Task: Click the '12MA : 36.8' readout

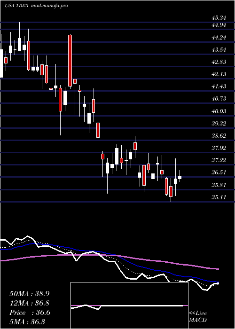Action: pos(30,303)
